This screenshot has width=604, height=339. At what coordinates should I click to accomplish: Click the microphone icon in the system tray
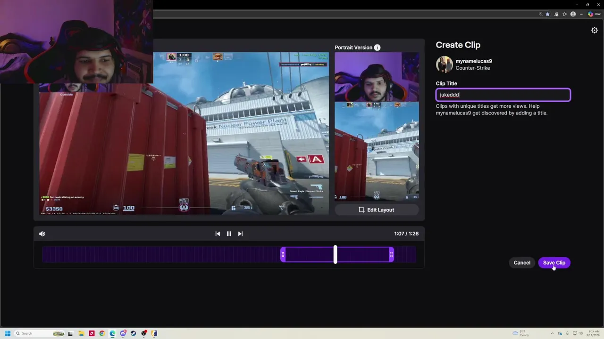[567, 333]
